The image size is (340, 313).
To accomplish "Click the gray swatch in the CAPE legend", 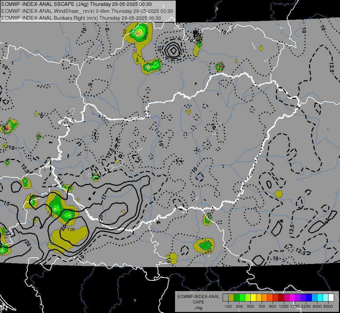I will coord(225,298).
